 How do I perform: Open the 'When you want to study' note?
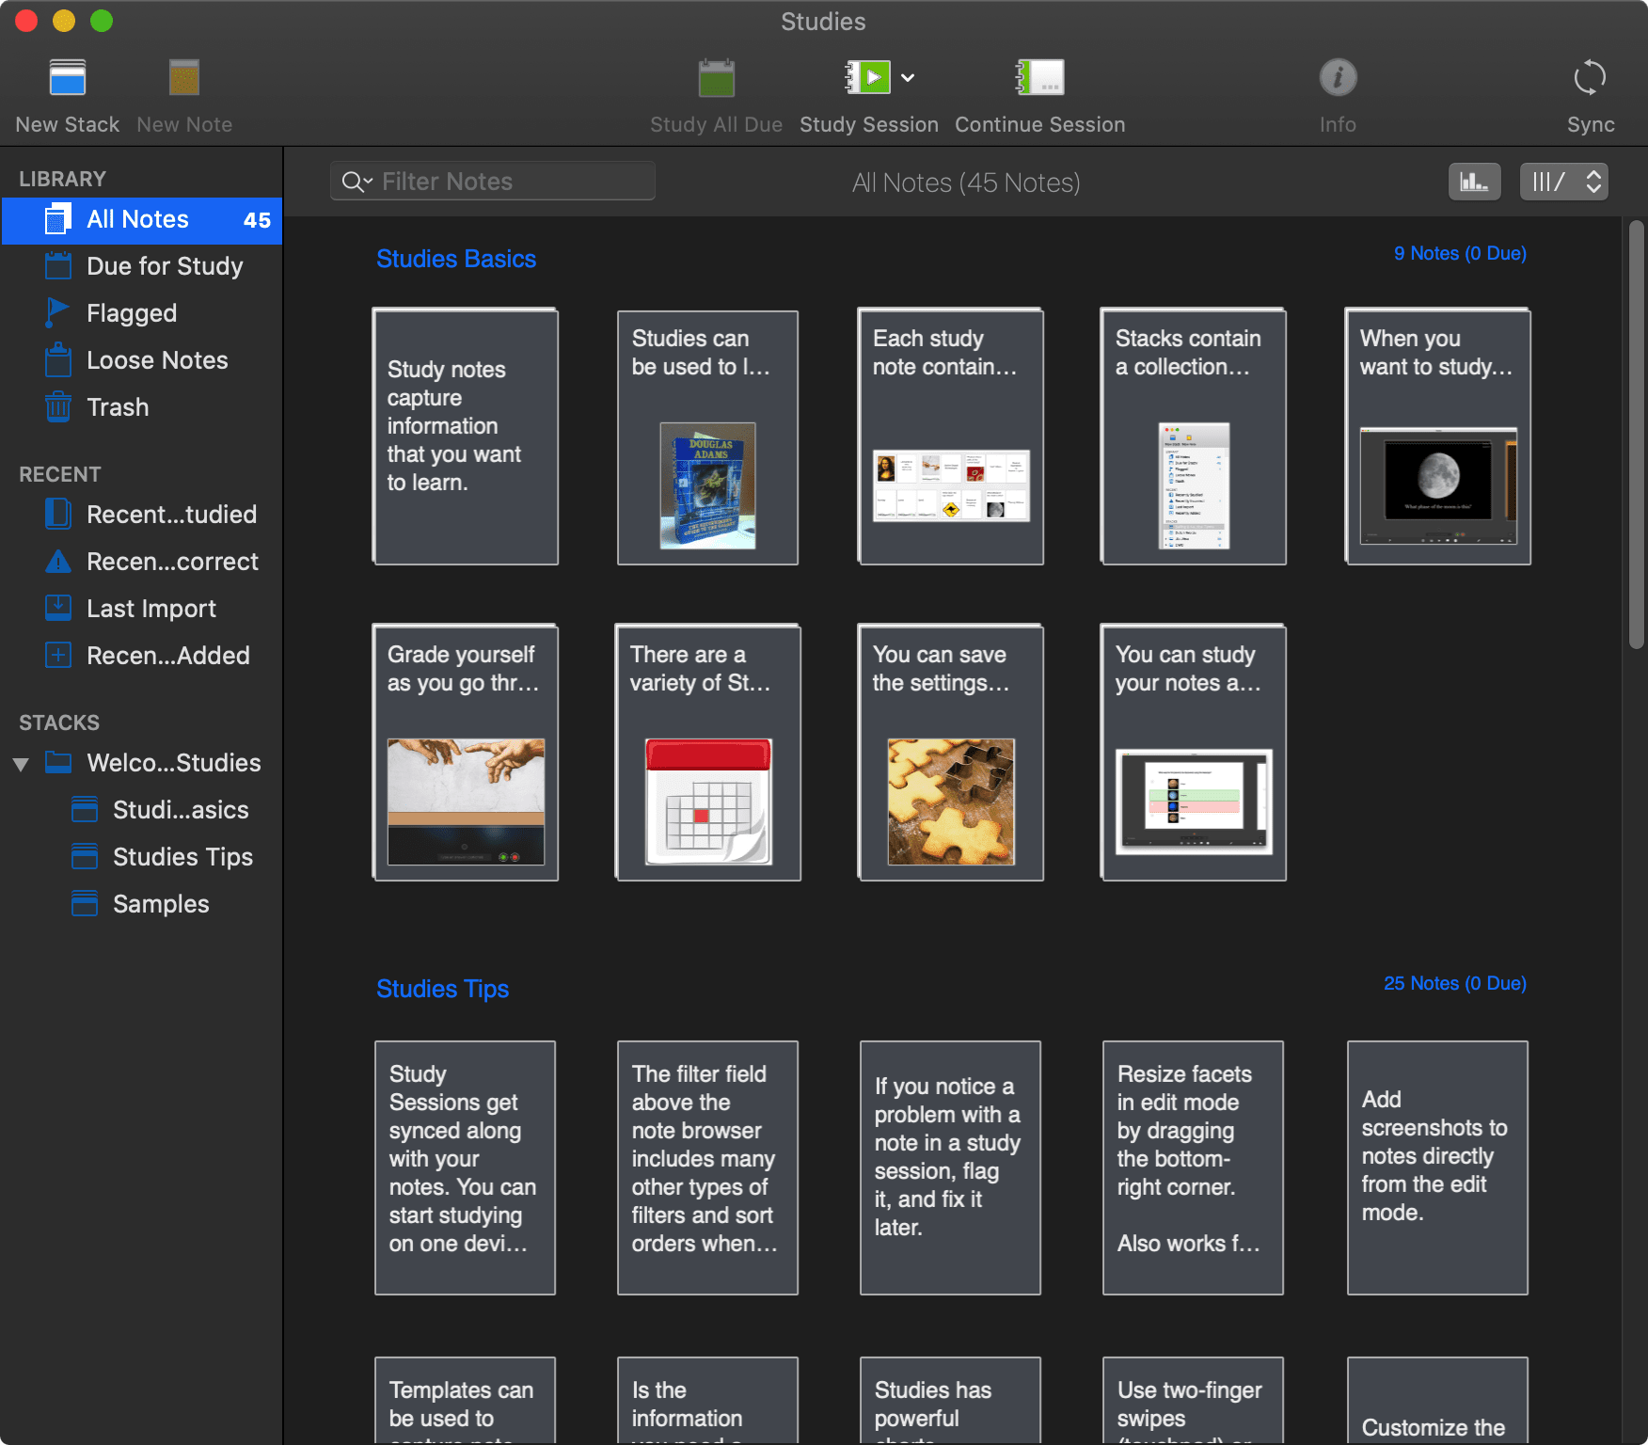coord(1438,437)
